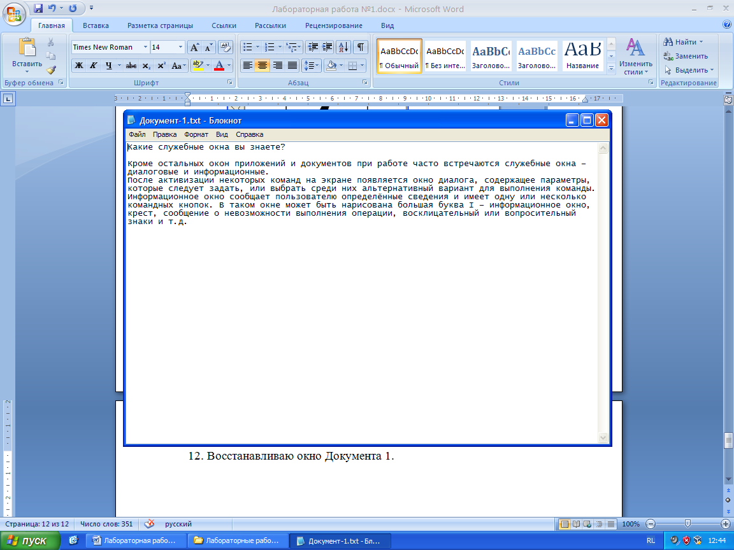Undo the last action in Word
734x550 pixels.
(52, 8)
